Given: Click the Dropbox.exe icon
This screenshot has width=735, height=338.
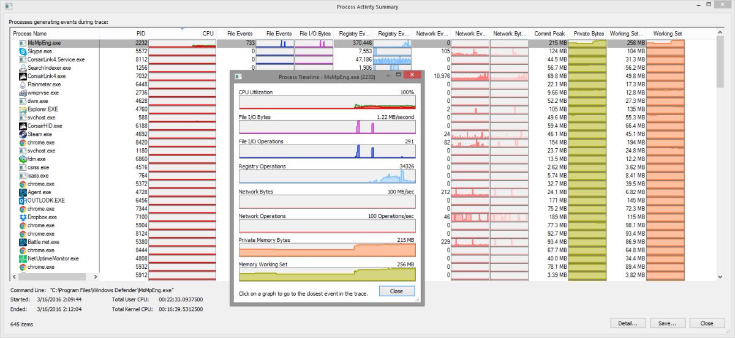Looking at the screenshot, I should click(22, 217).
